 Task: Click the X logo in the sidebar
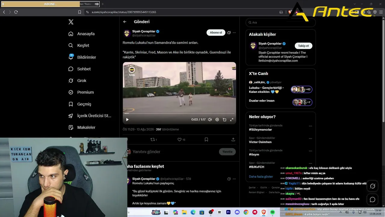(71, 22)
